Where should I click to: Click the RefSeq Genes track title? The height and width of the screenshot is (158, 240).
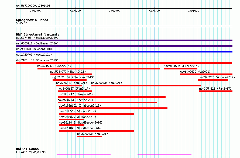click(27, 149)
